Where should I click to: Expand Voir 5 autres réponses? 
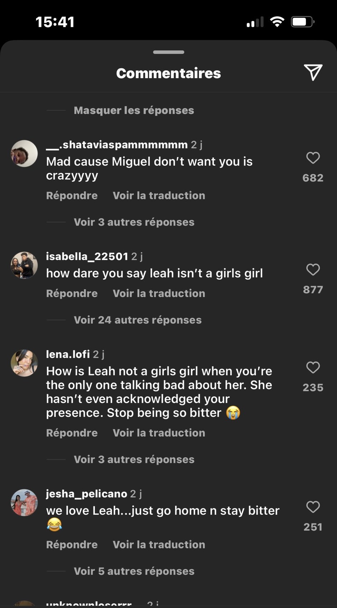pyautogui.click(x=134, y=571)
